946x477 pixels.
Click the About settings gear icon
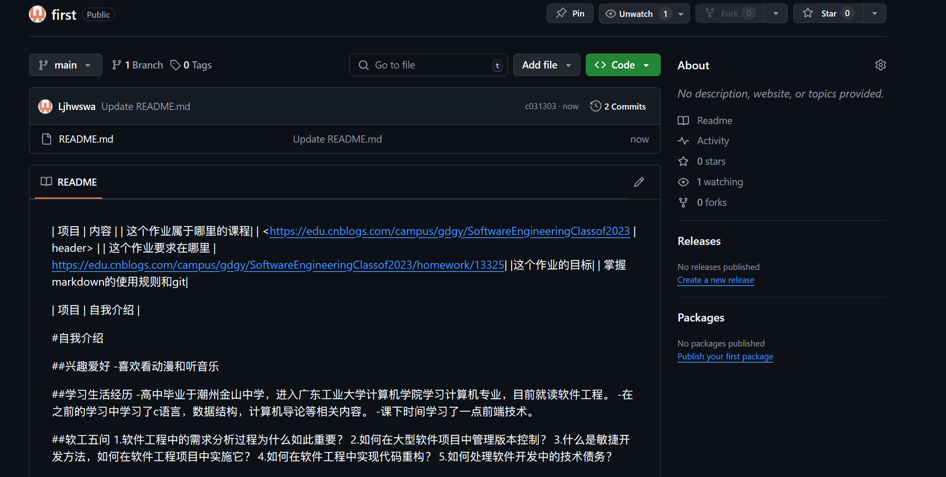[880, 65]
